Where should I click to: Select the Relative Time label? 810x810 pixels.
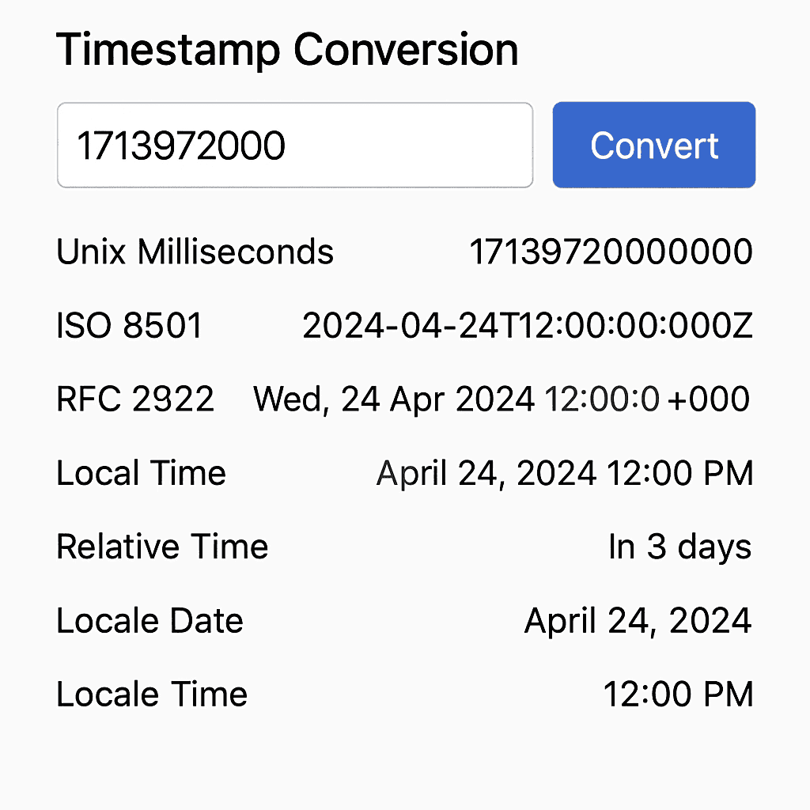[x=161, y=546]
